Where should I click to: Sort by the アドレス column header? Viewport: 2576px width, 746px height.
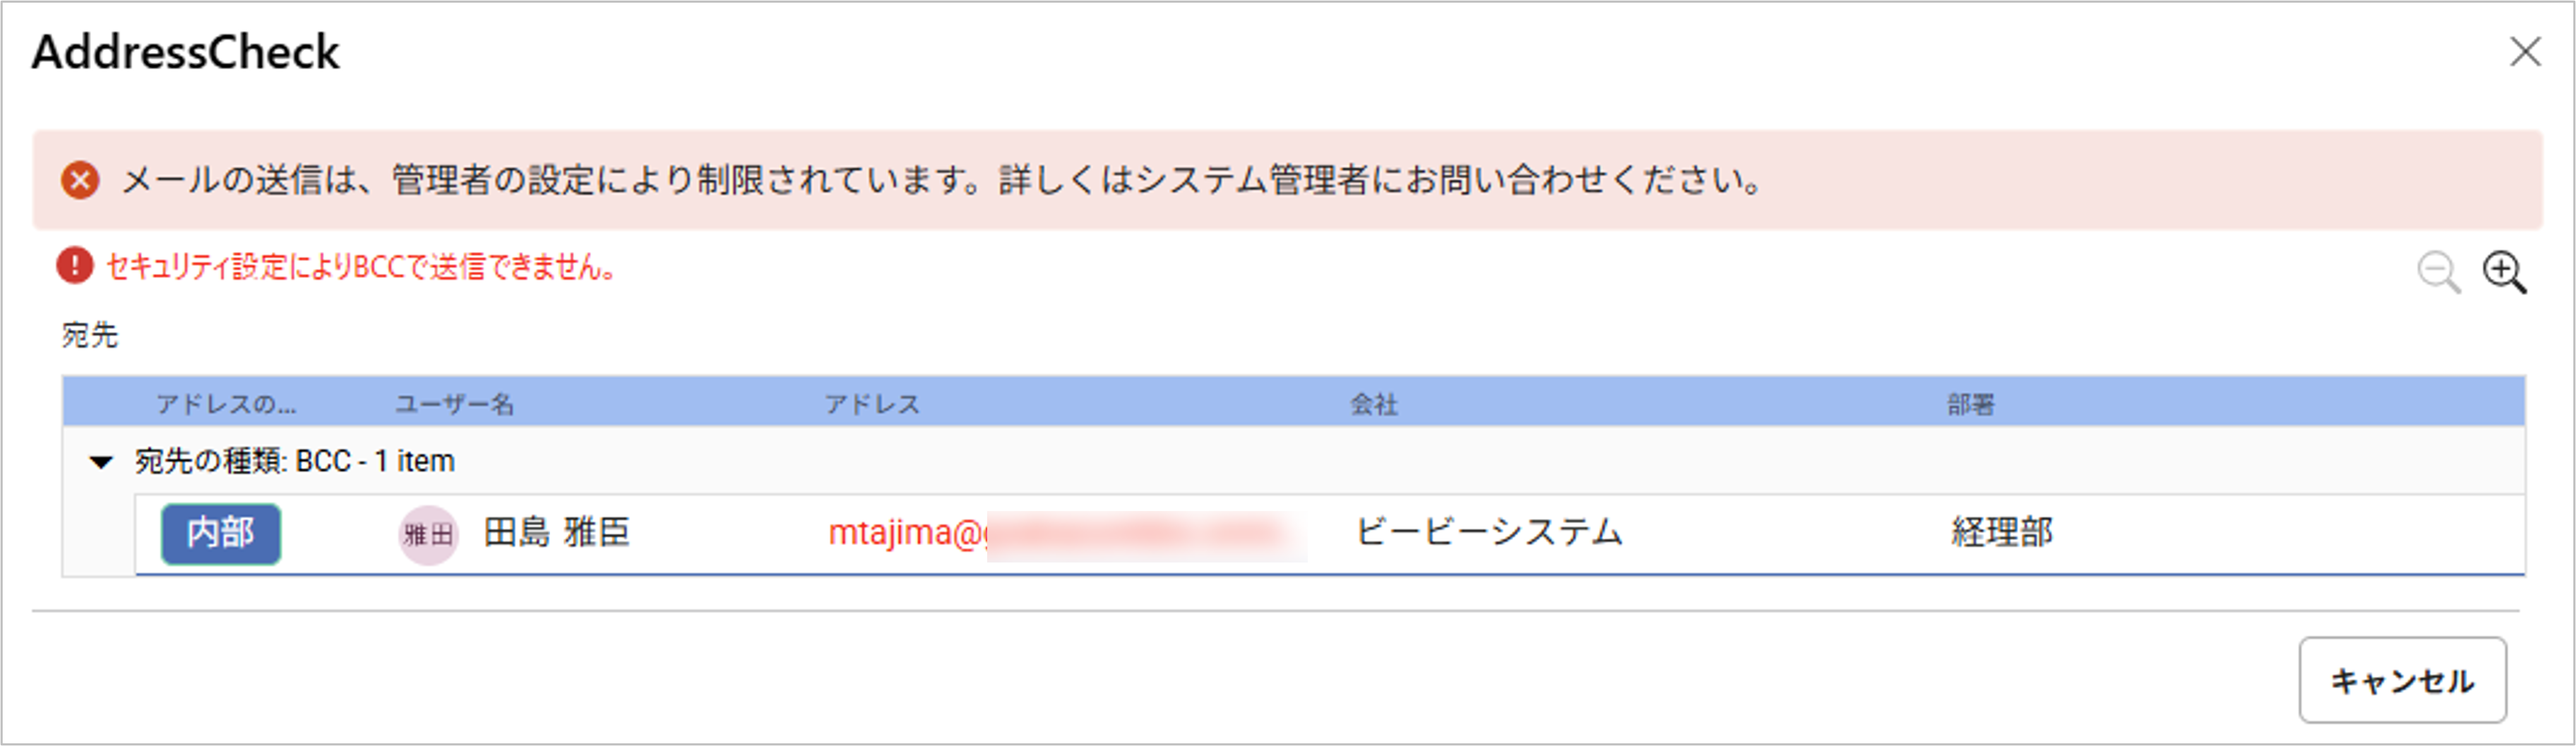click(872, 404)
